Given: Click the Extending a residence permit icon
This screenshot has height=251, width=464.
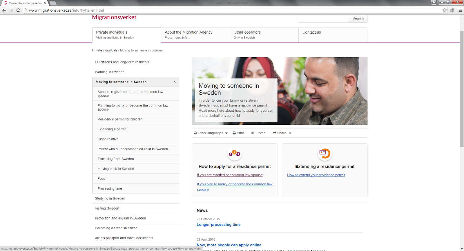Looking at the screenshot, I should 325,154.
